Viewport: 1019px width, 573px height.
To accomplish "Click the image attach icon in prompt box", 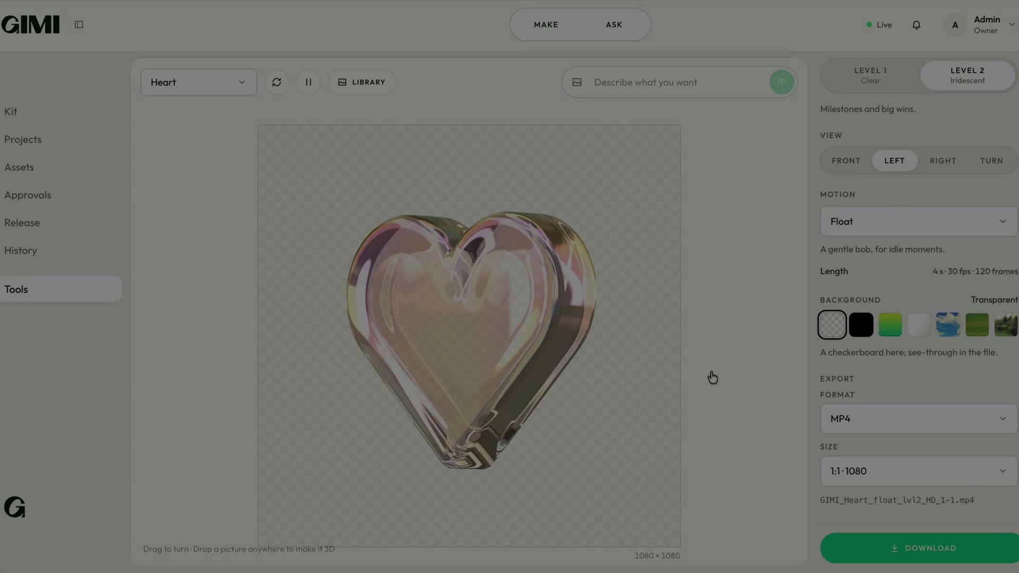I will 577,82.
